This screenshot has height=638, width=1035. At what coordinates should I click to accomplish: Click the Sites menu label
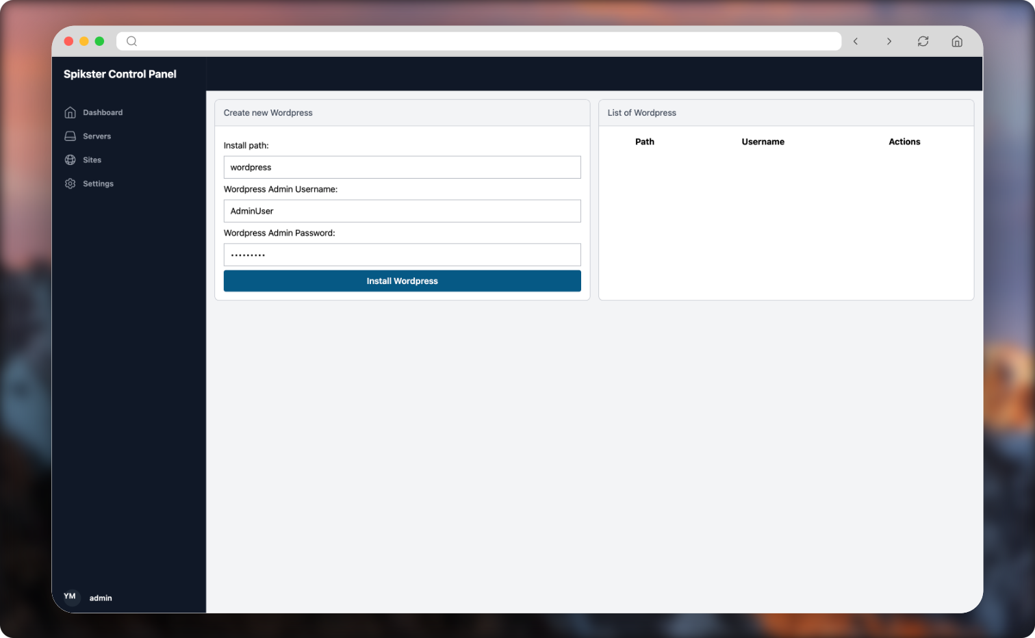(x=92, y=160)
